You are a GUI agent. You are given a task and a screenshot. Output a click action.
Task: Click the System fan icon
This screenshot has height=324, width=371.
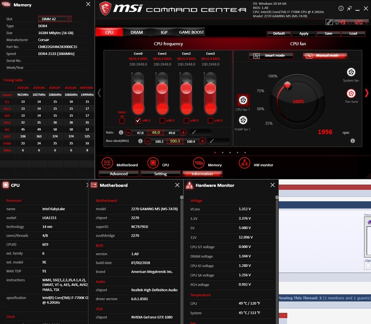coord(351,72)
